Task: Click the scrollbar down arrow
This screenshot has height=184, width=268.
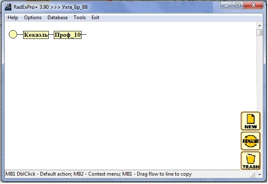Action: point(260,174)
